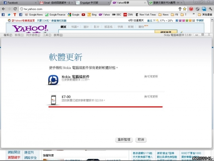Choose the gray Yahoo theme swatch
214x161 pixels.
click(194, 20)
